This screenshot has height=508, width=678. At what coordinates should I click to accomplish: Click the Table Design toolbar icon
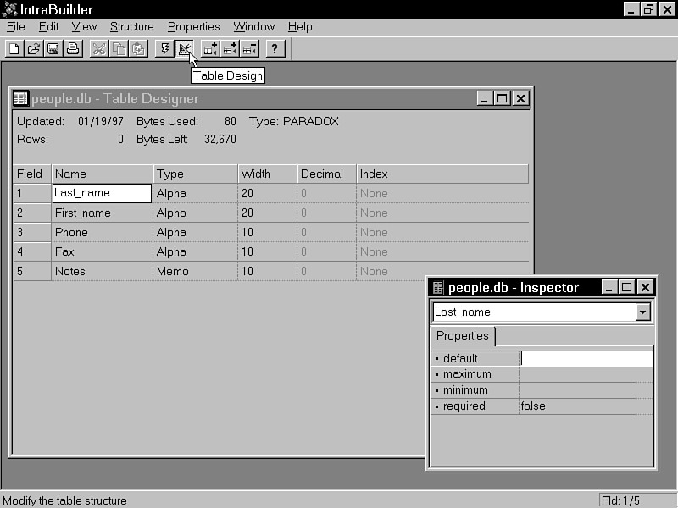pos(185,49)
